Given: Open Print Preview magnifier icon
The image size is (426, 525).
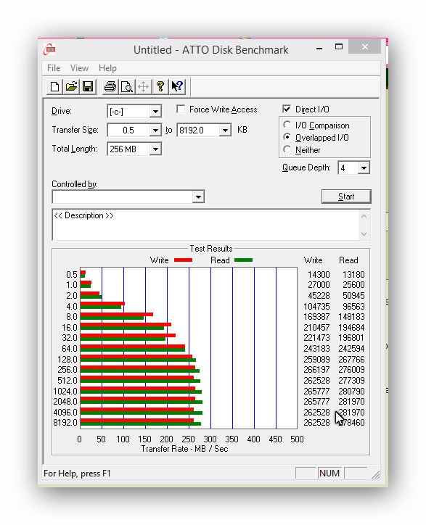Looking at the screenshot, I should point(127,87).
